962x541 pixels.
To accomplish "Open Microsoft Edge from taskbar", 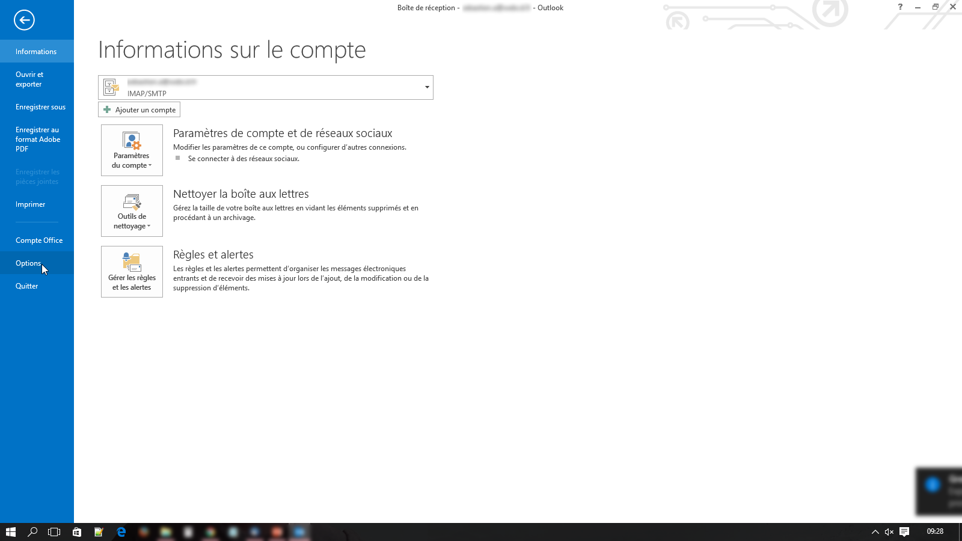I will 121,532.
